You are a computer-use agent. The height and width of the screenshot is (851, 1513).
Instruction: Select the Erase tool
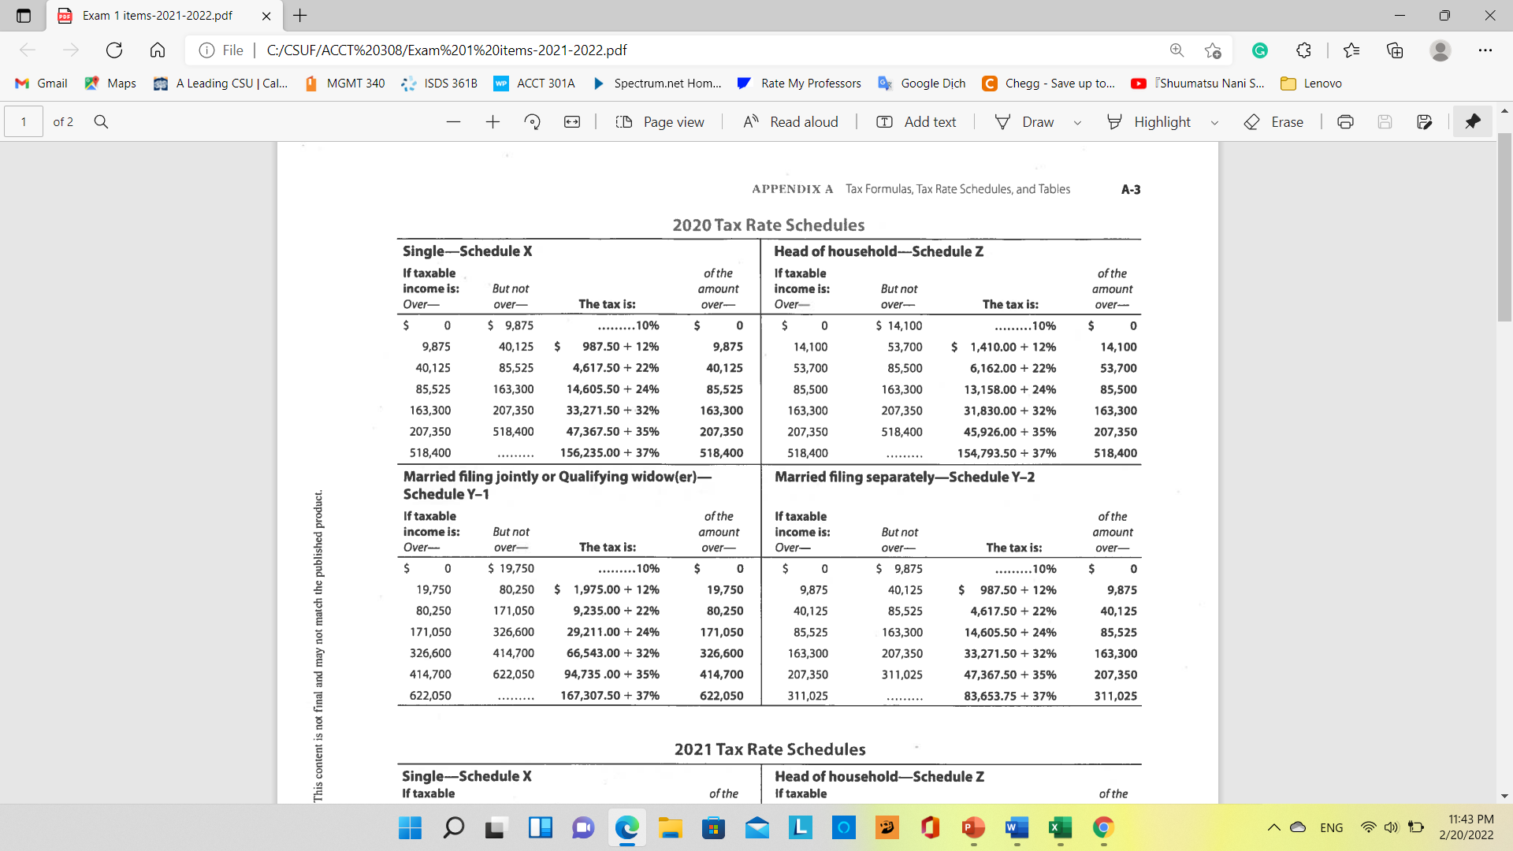tap(1273, 121)
